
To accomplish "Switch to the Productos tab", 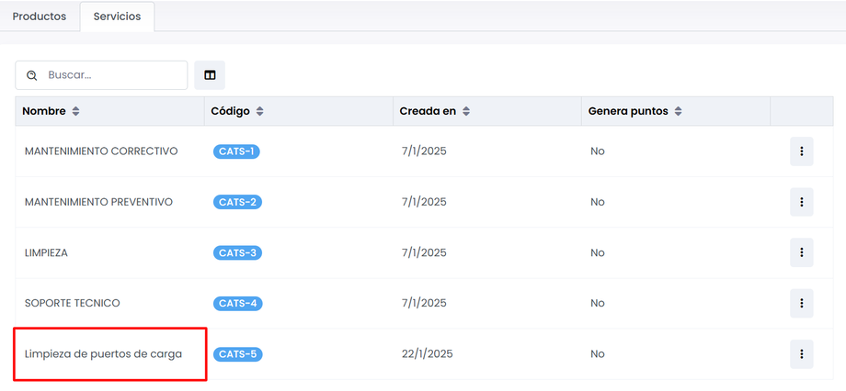I will coord(40,17).
